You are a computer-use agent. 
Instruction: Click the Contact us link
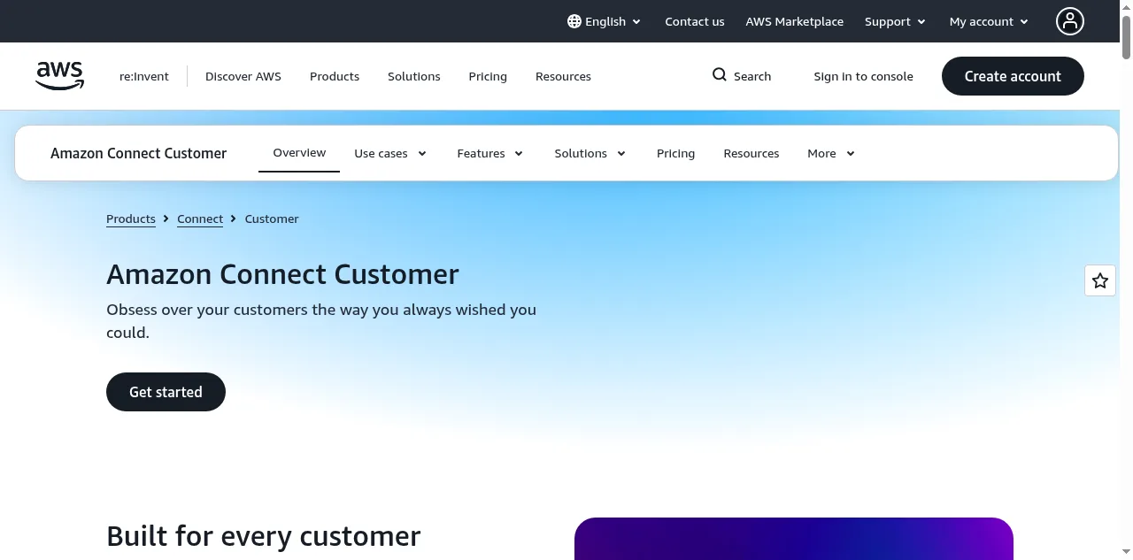click(695, 21)
